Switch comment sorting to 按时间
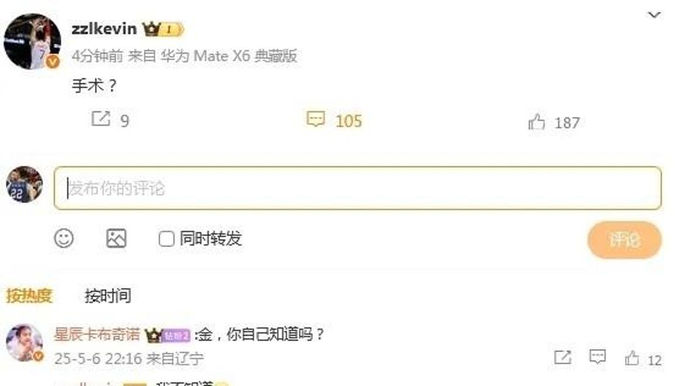The image size is (679, 386). 108,295
